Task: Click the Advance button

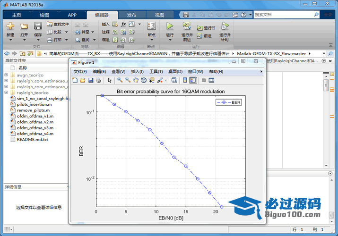Action: [x=204, y=36]
